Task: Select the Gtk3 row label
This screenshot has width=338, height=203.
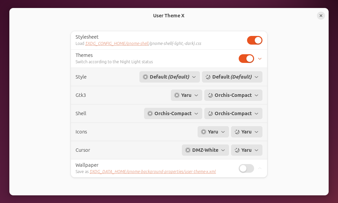Action: click(x=81, y=95)
